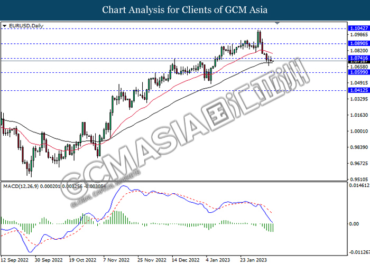Click the 0.00 MACD scale value
The height and width of the screenshot is (264, 370).
354,224
